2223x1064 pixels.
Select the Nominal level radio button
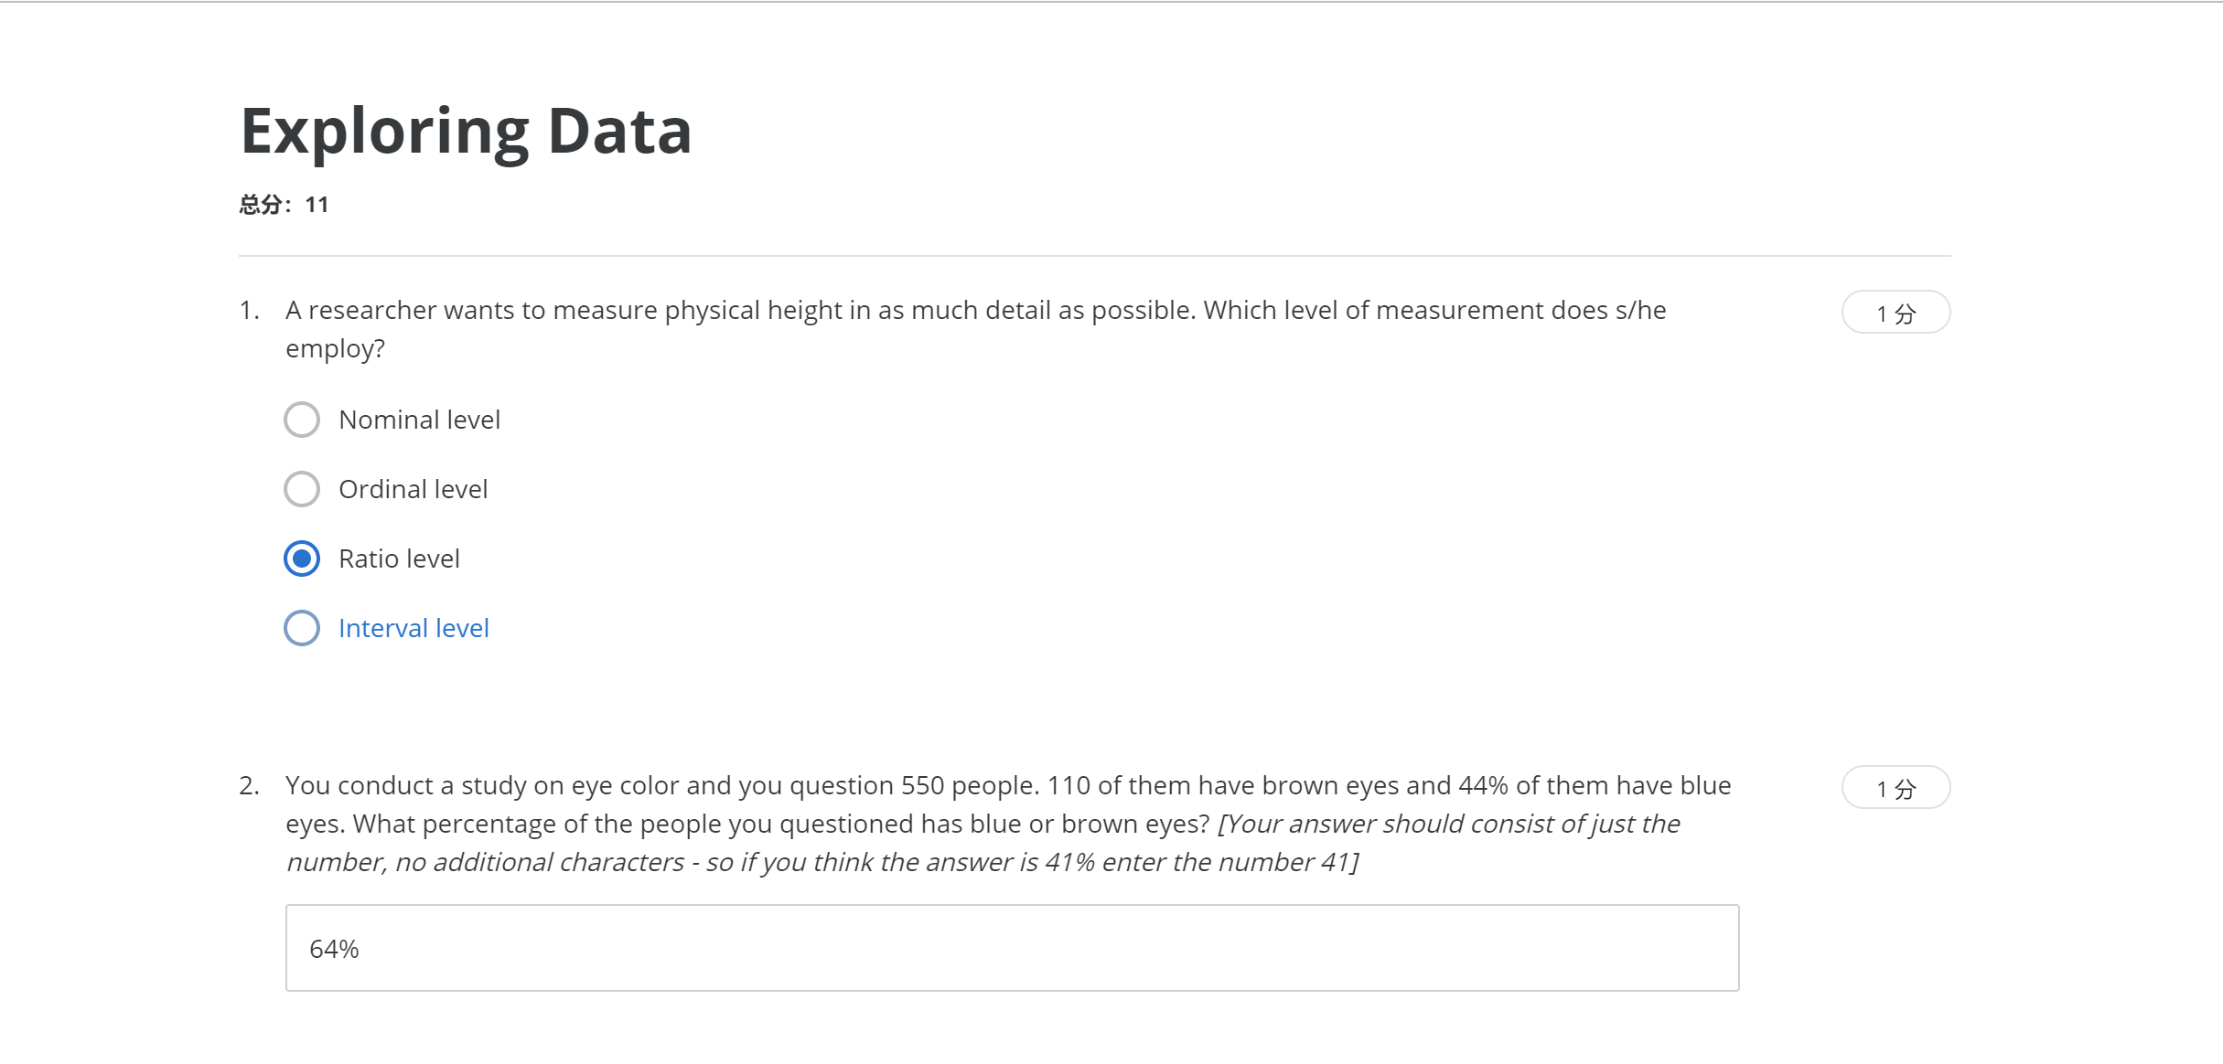302,420
